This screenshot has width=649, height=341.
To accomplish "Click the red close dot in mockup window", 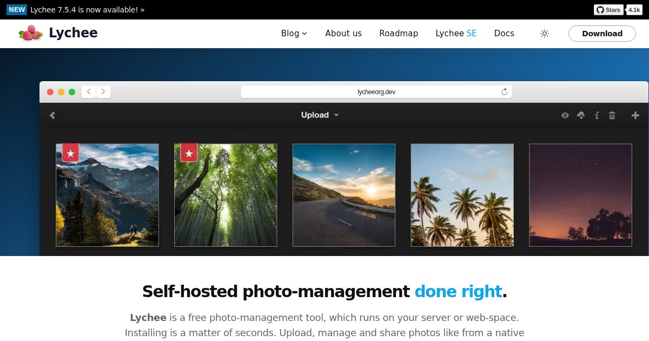I will [50, 92].
